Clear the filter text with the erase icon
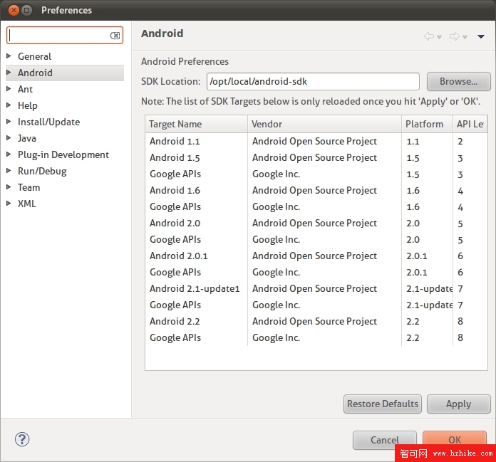Image resolution: width=496 pixels, height=462 pixels. [x=115, y=36]
